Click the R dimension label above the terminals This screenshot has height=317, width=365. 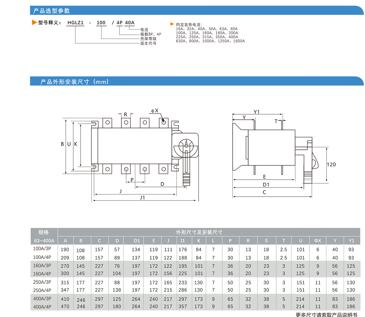pos(126,115)
